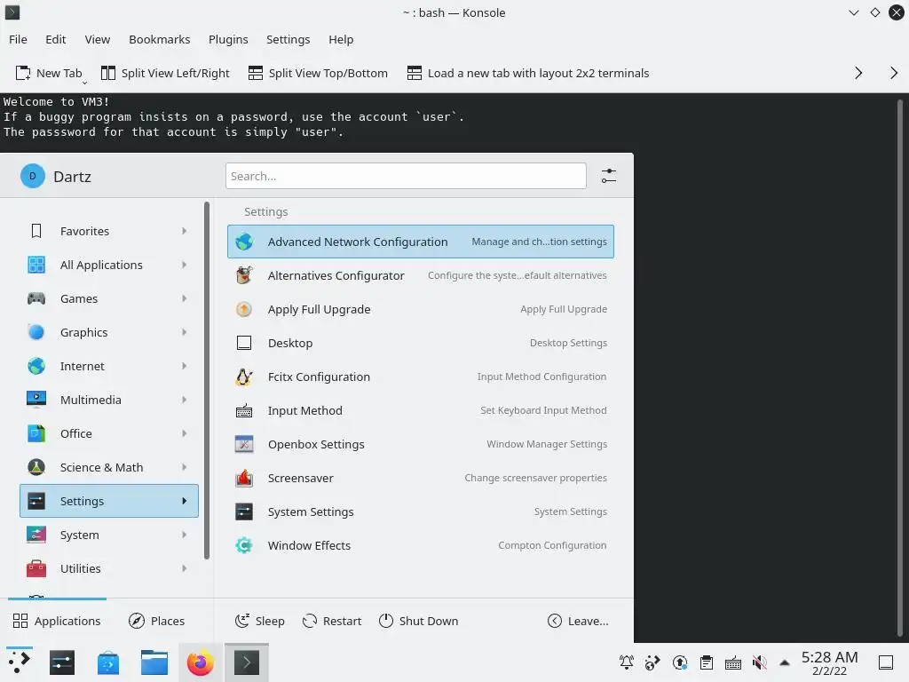Open Input Method keyboard icon
The image size is (909, 682).
[244, 410]
